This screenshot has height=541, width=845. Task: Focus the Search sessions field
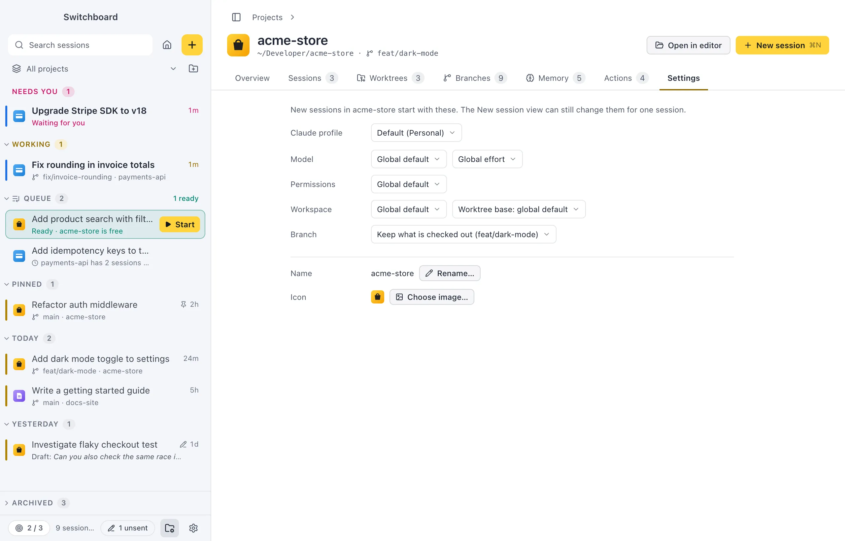pos(80,45)
